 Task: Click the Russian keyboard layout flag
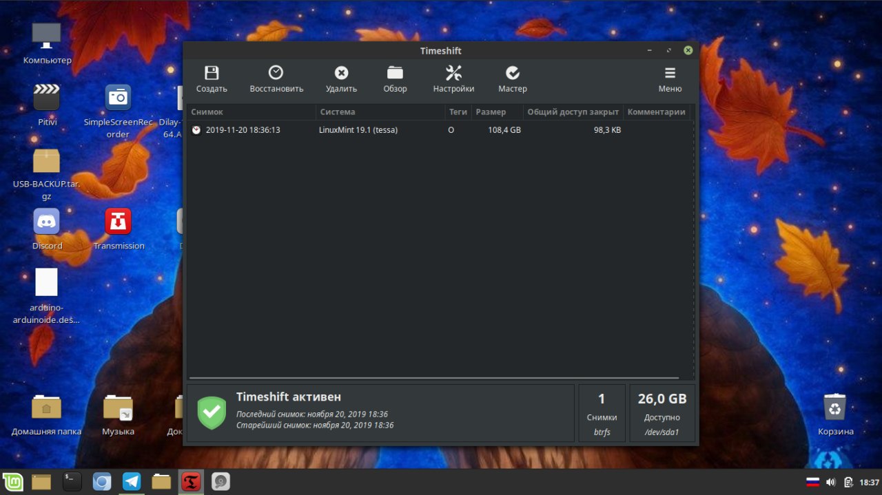click(x=813, y=482)
